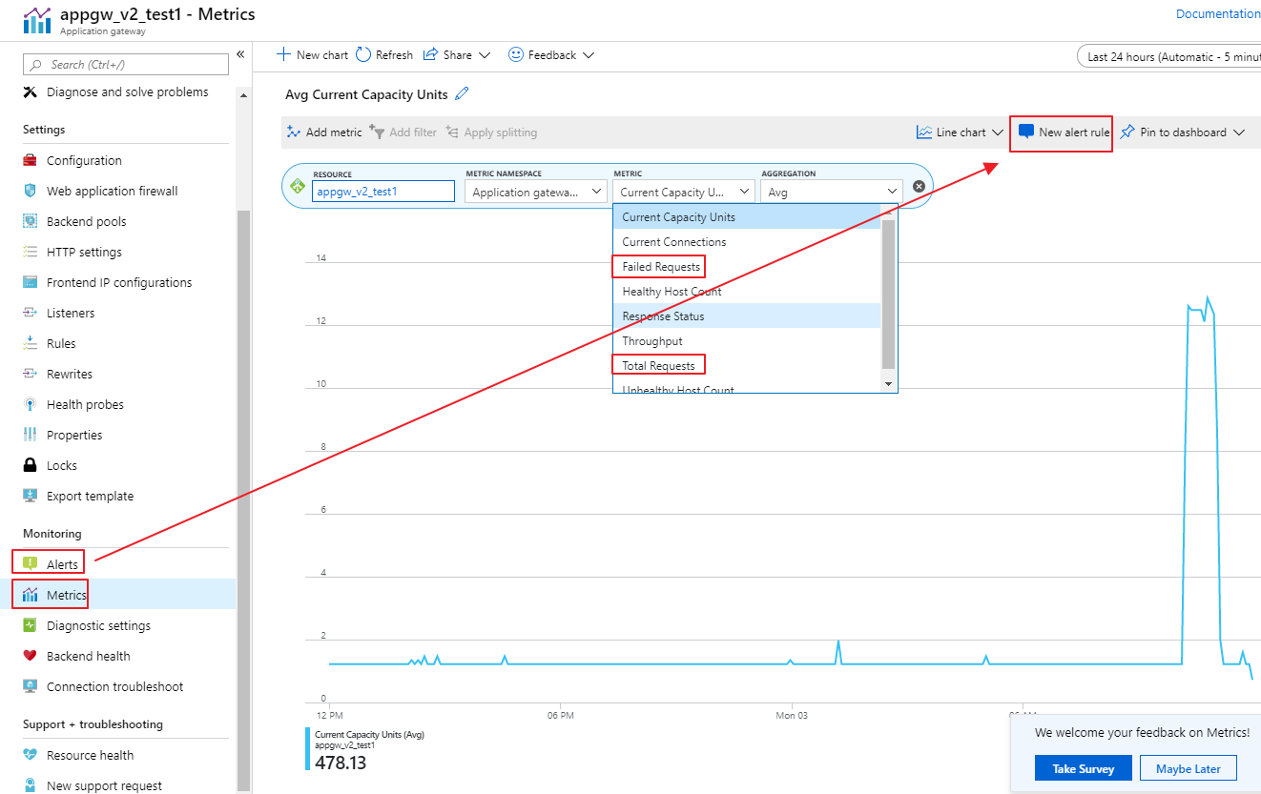Viewport: 1261px width, 794px height.
Task: Open Backend health heart icon
Action: 31,656
